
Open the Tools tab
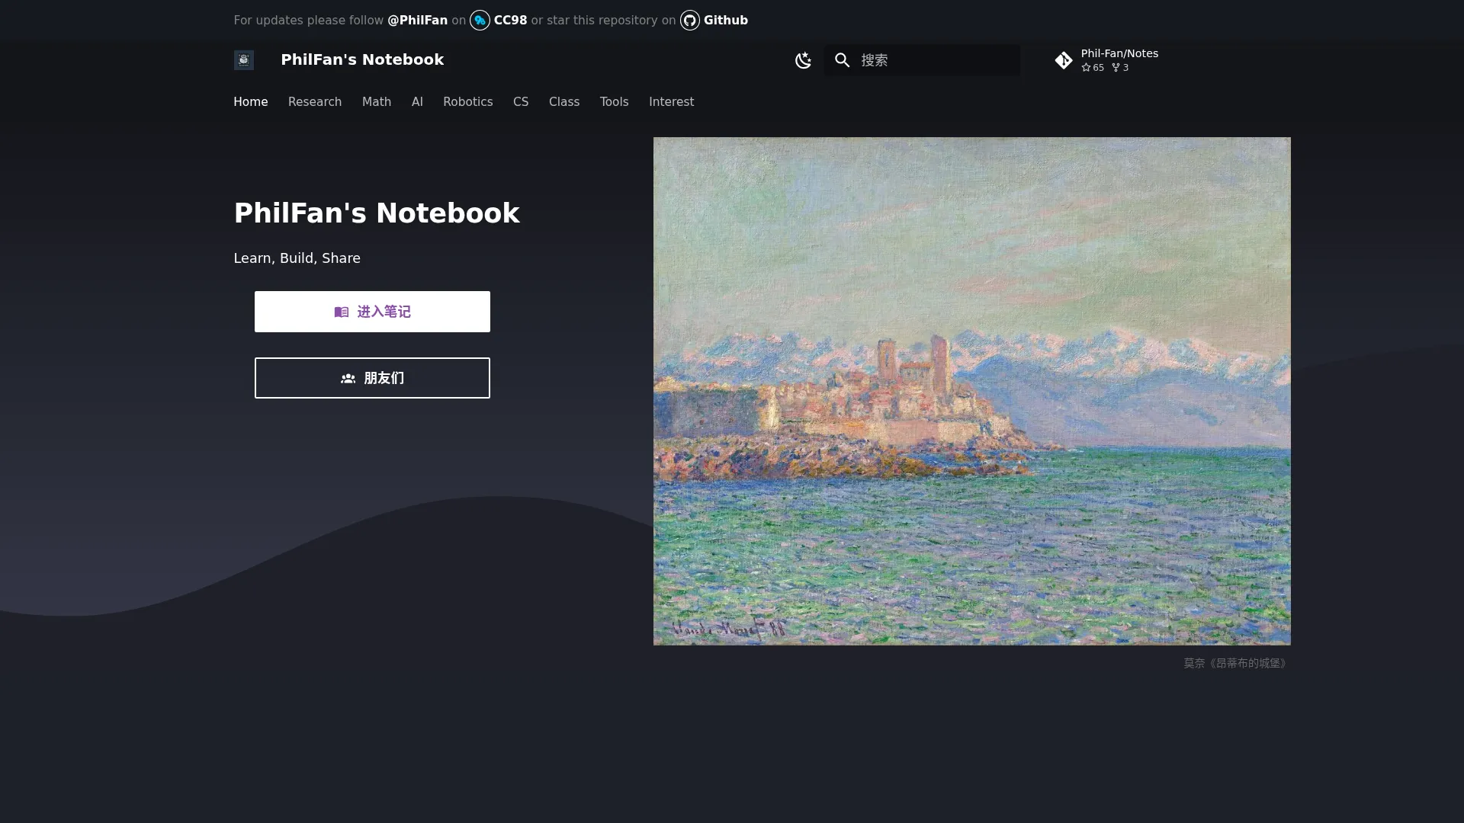tap(614, 102)
